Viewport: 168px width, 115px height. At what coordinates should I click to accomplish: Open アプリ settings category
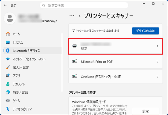(33, 76)
